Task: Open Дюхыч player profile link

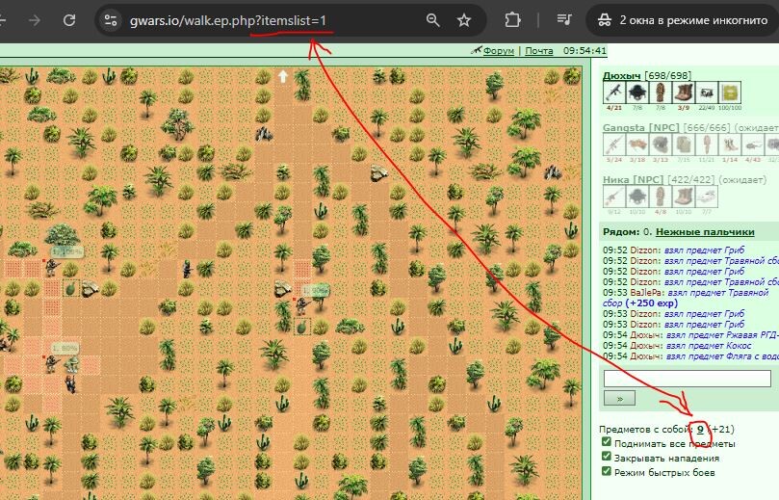Action: coord(621,75)
